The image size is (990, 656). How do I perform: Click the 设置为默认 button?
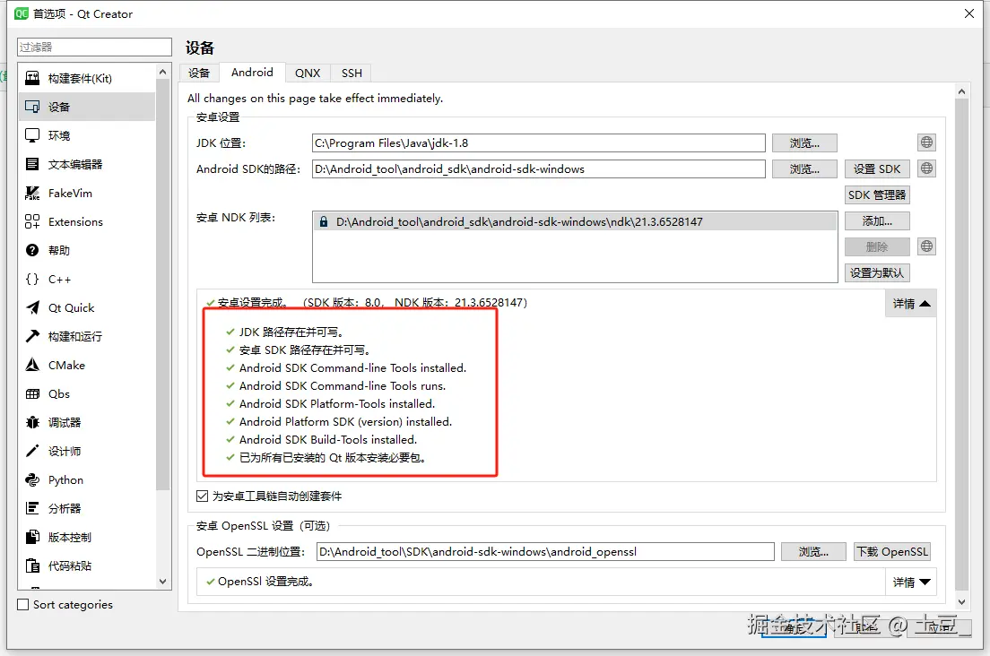(x=877, y=272)
